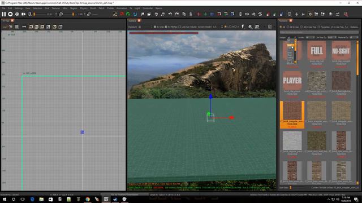Select the All radio in Textures panel
The height and width of the screenshot is (203, 362).
tap(281, 27)
